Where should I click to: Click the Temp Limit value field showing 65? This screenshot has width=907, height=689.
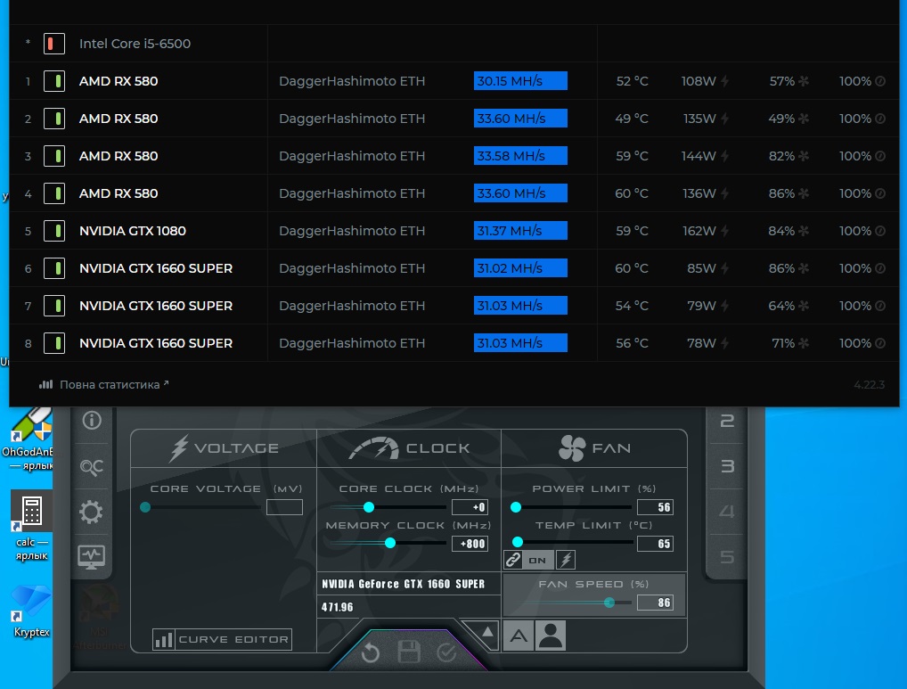point(655,544)
